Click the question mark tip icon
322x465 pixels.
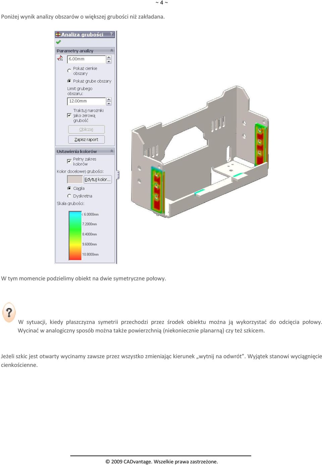tap(9, 312)
